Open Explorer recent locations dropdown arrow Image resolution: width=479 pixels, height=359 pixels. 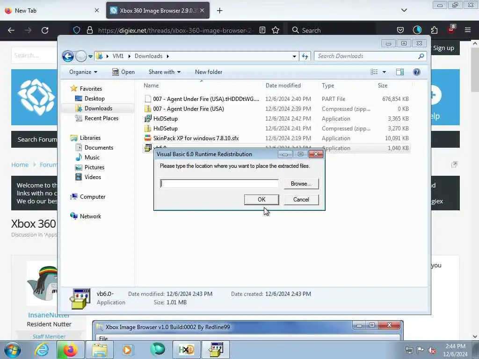90,57
